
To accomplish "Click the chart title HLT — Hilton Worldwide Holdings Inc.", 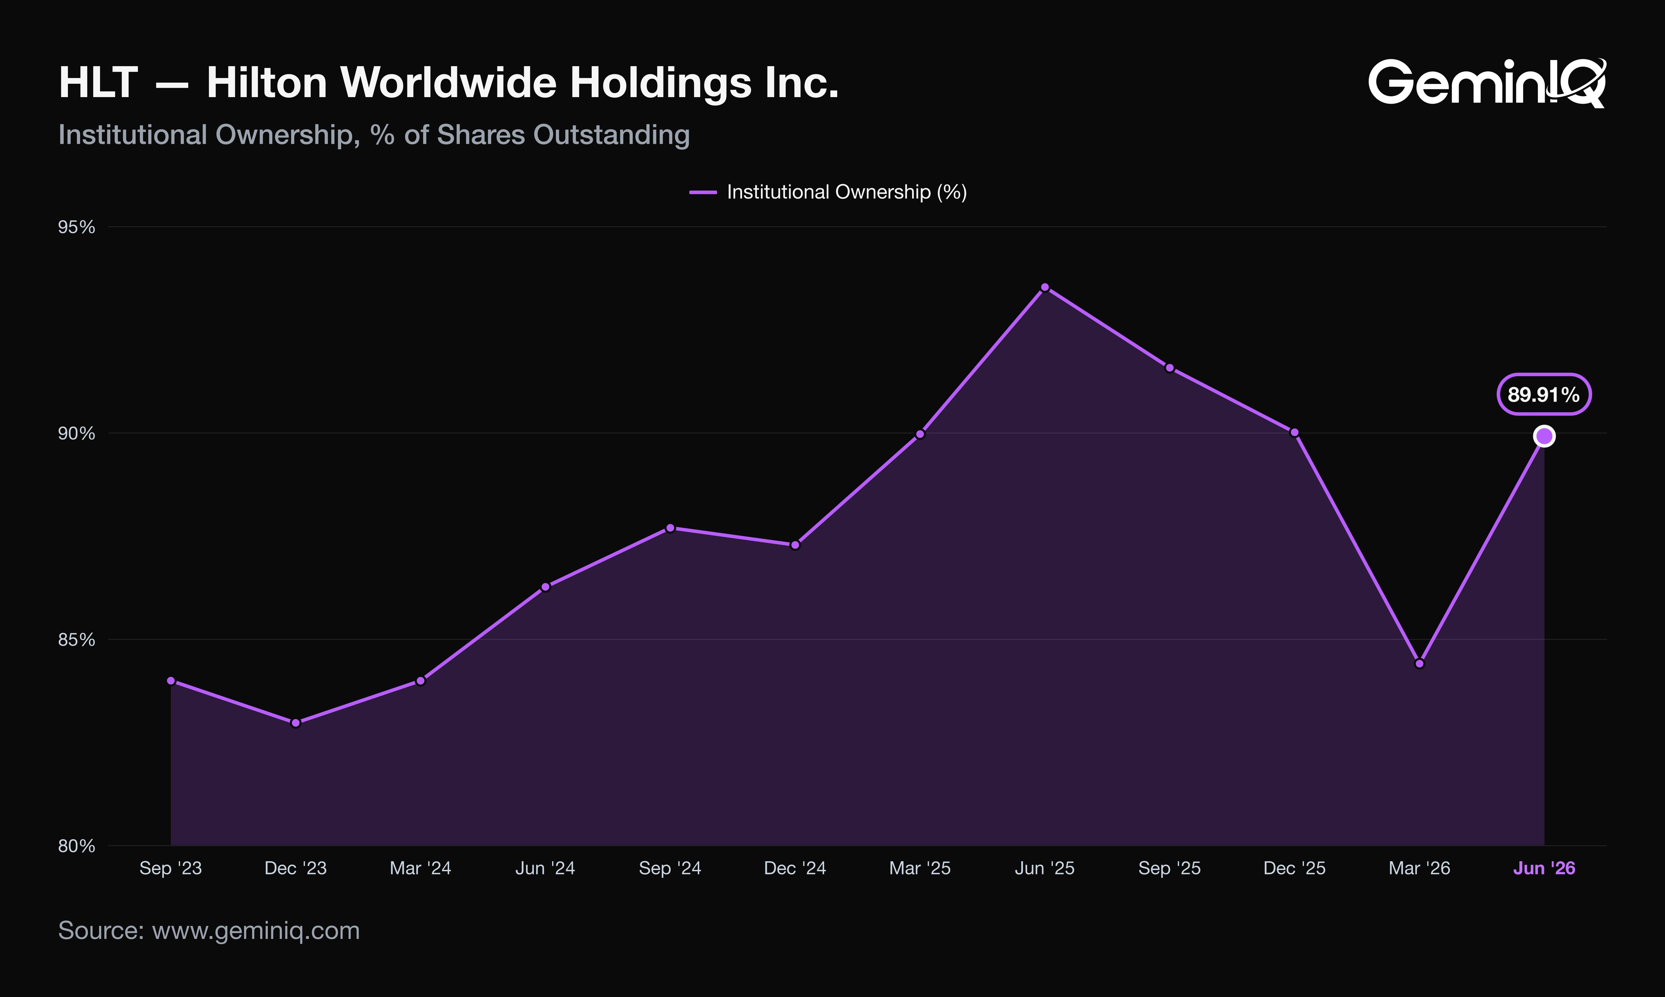I will [x=449, y=83].
